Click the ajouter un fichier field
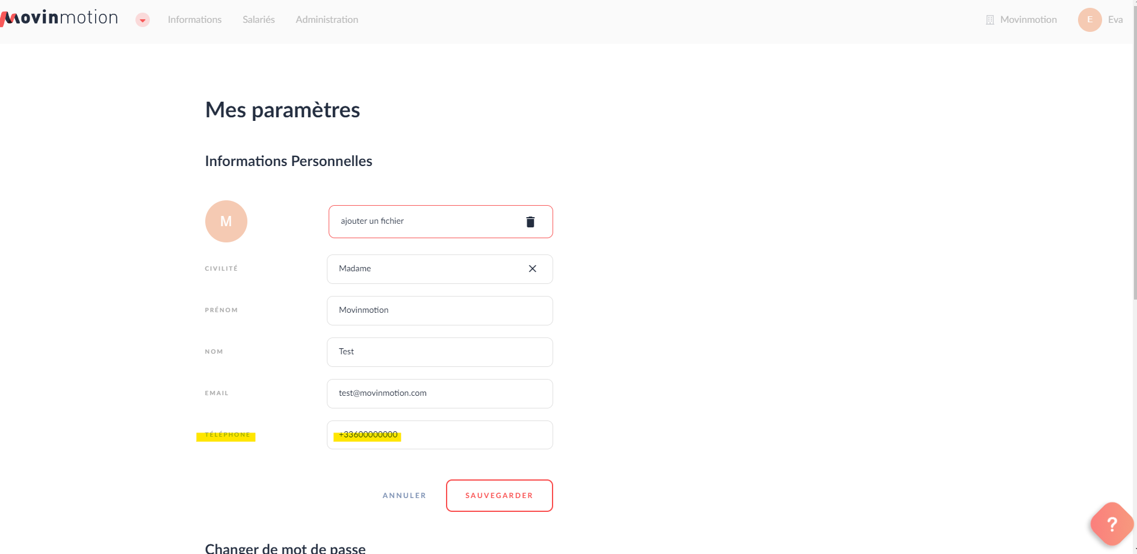Image resolution: width=1137 pixels, height=554 pixels. pyautogui.click(x=421, y=221)
